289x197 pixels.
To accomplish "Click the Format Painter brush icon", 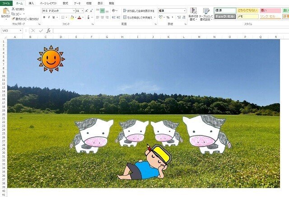I will tap(13, 19).
